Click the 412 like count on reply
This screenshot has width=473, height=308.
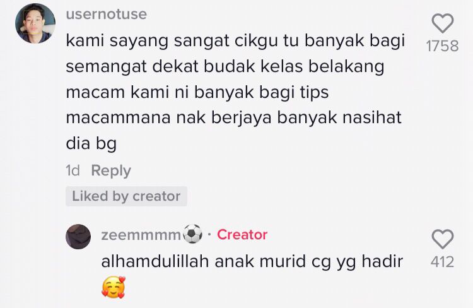click(x=442, y=262)
